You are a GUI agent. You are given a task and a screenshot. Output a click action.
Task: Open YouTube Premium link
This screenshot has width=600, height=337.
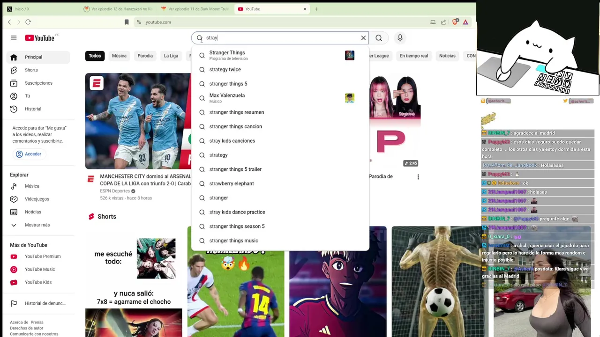coord(38,256)
